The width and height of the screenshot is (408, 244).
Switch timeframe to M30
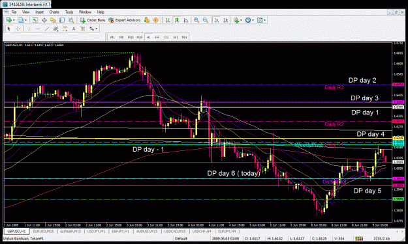point(140,37)
